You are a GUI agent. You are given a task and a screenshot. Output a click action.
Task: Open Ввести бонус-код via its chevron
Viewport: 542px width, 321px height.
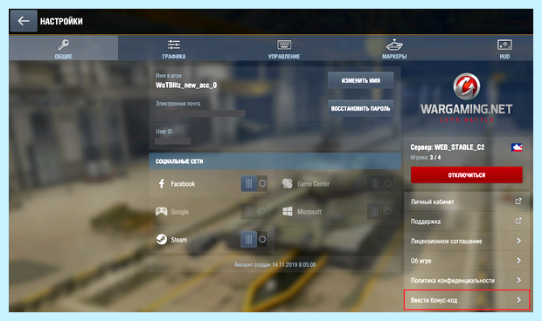click(x=519, y=300)
